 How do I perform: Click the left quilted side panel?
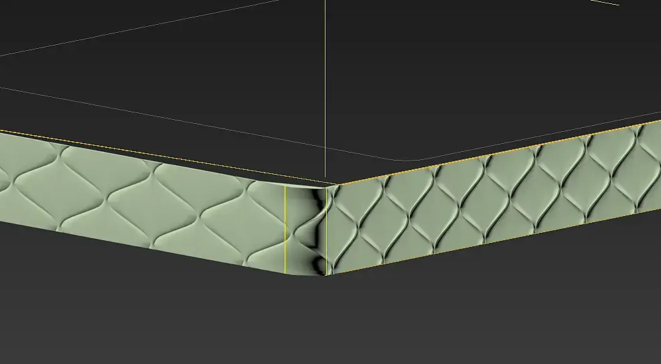click(143, 202)
